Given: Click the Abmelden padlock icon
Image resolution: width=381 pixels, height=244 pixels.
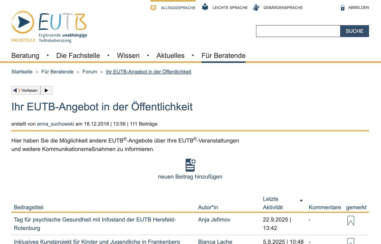Looking at the screenshot, I should [343, 8].
